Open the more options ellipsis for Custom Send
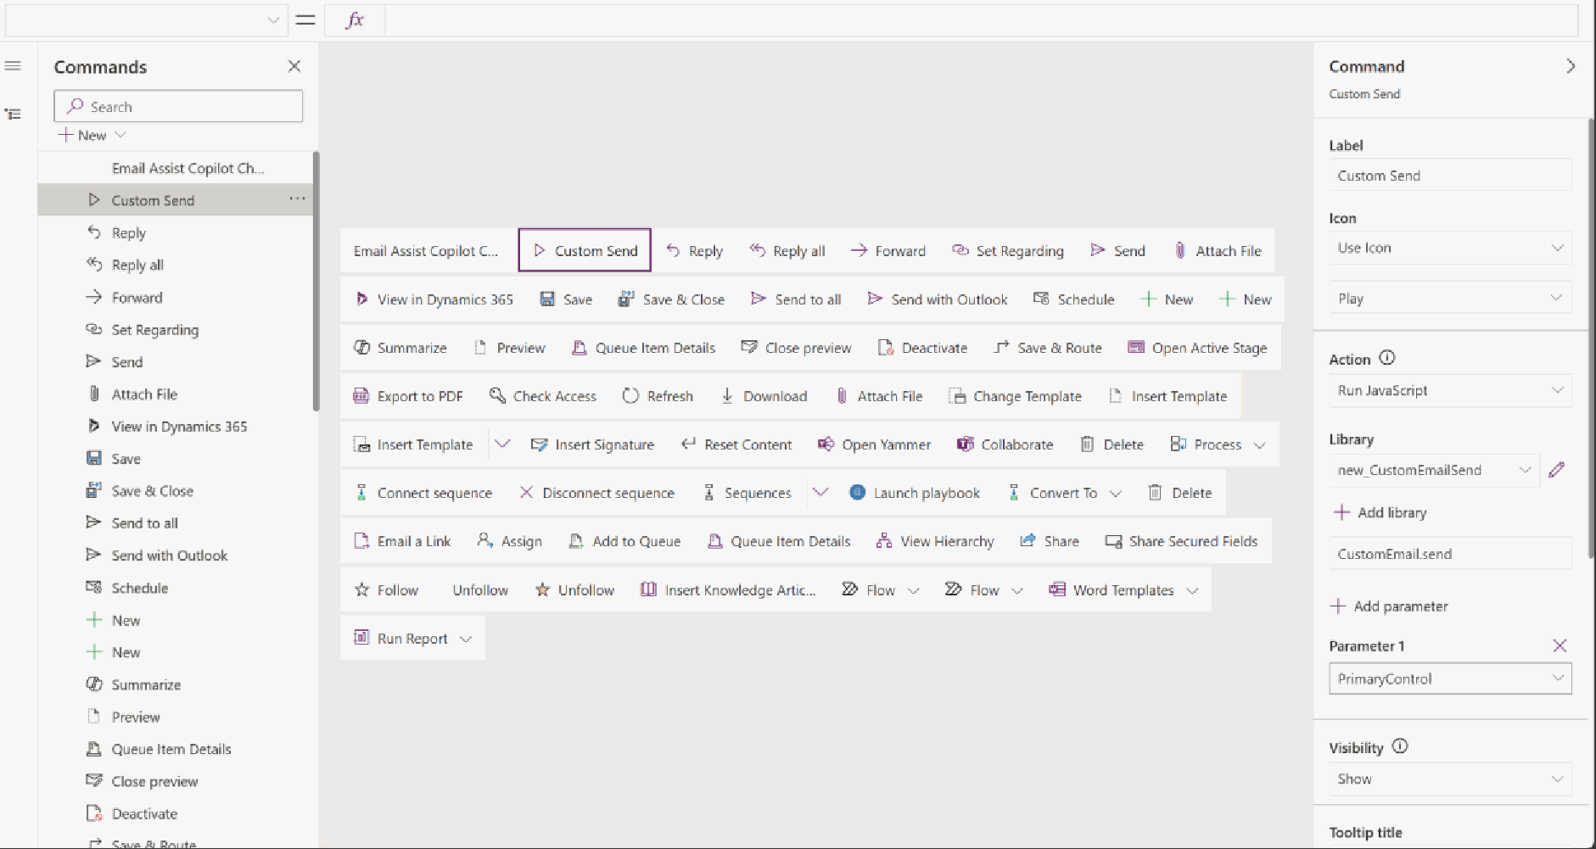The width and height of the screenshot is (1596, 849). pyautogui.click(x=297, y=199)
